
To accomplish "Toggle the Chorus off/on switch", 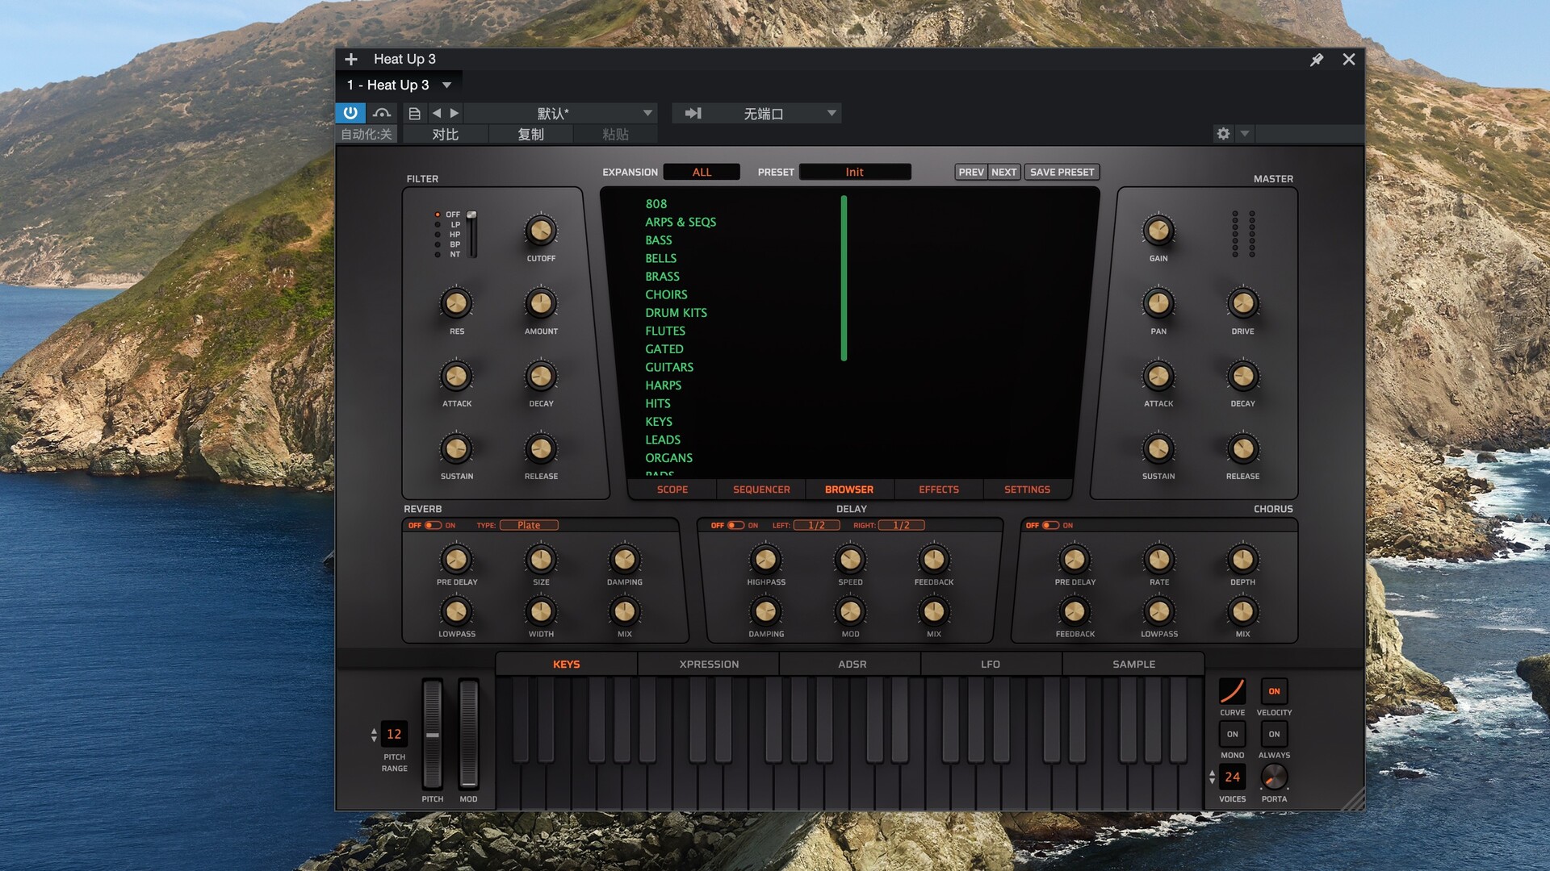I will (x=1050, y=525).
